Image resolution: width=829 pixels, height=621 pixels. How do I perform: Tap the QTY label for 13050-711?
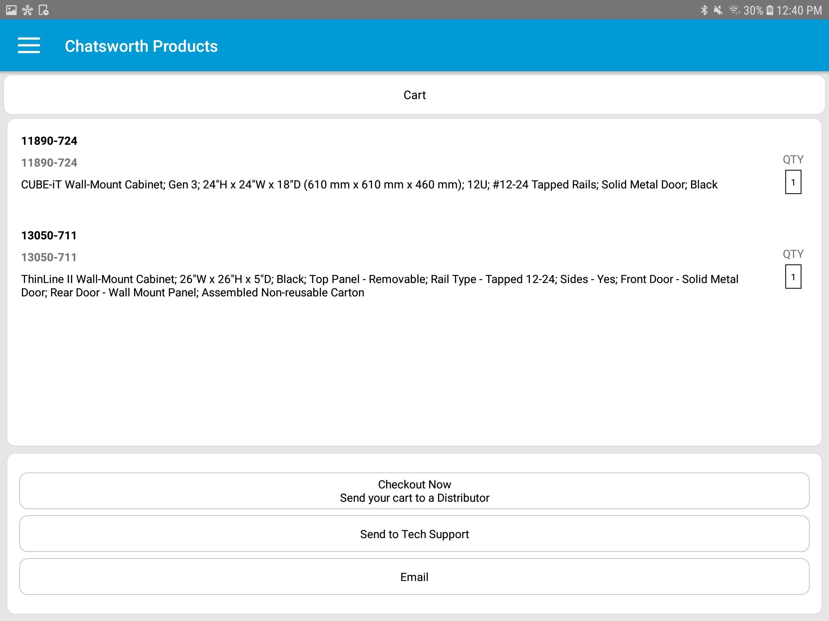pyautogui.click(x=793, y=254)
